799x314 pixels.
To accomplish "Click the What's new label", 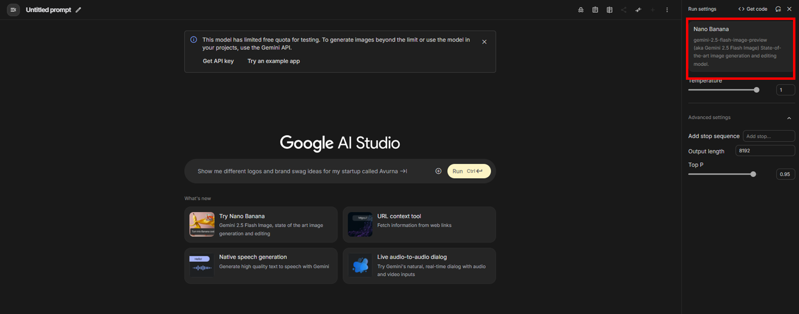I will pos(197,198).
